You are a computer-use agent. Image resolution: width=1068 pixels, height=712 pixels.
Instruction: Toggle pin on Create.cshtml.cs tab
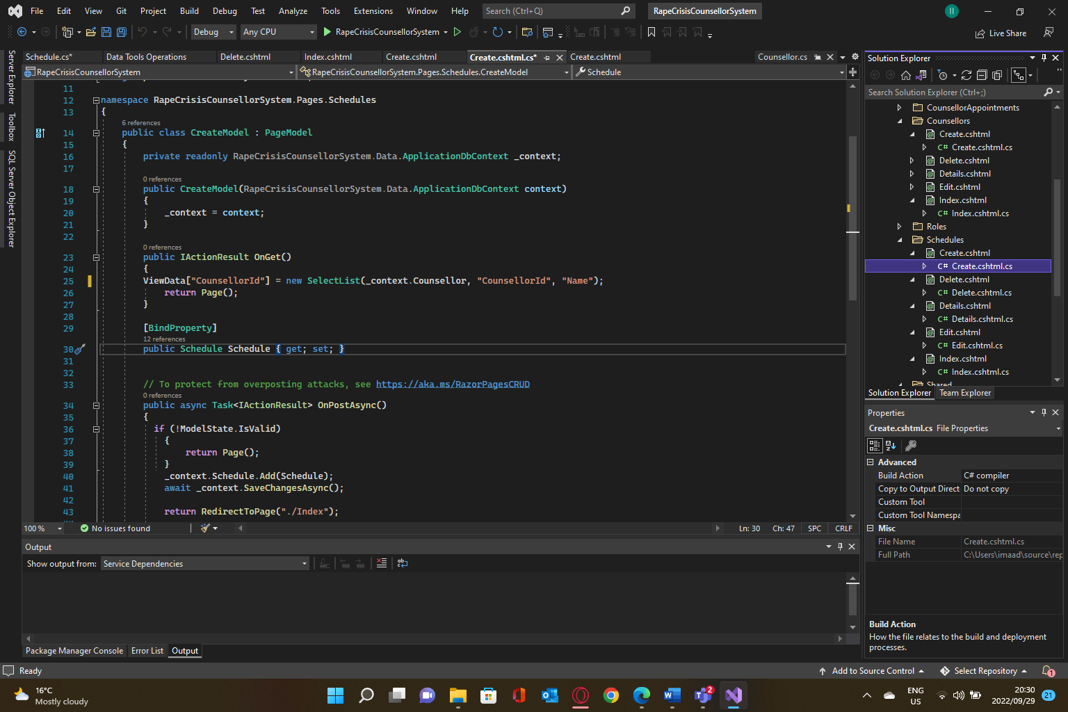(547, 58)
